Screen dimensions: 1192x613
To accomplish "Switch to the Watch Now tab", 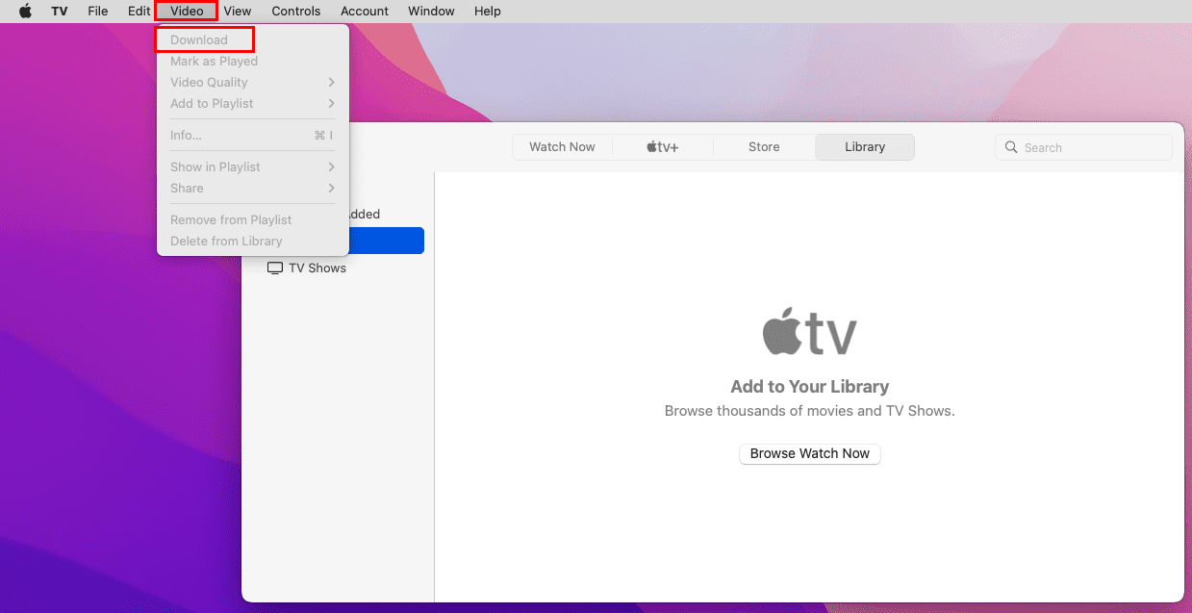I will point(562,147).
